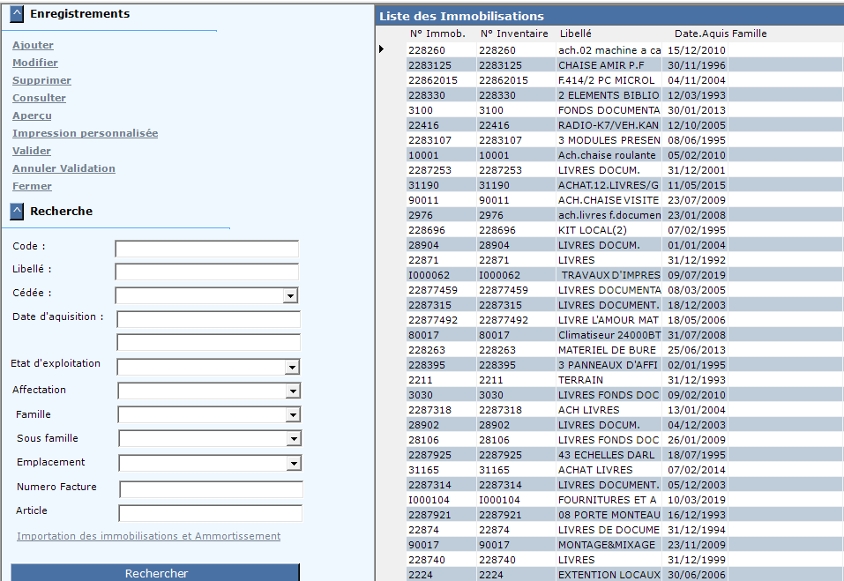Open the Emplacement dropdown list
Viewport: 844px width, 581px height.
coord(294,463)
